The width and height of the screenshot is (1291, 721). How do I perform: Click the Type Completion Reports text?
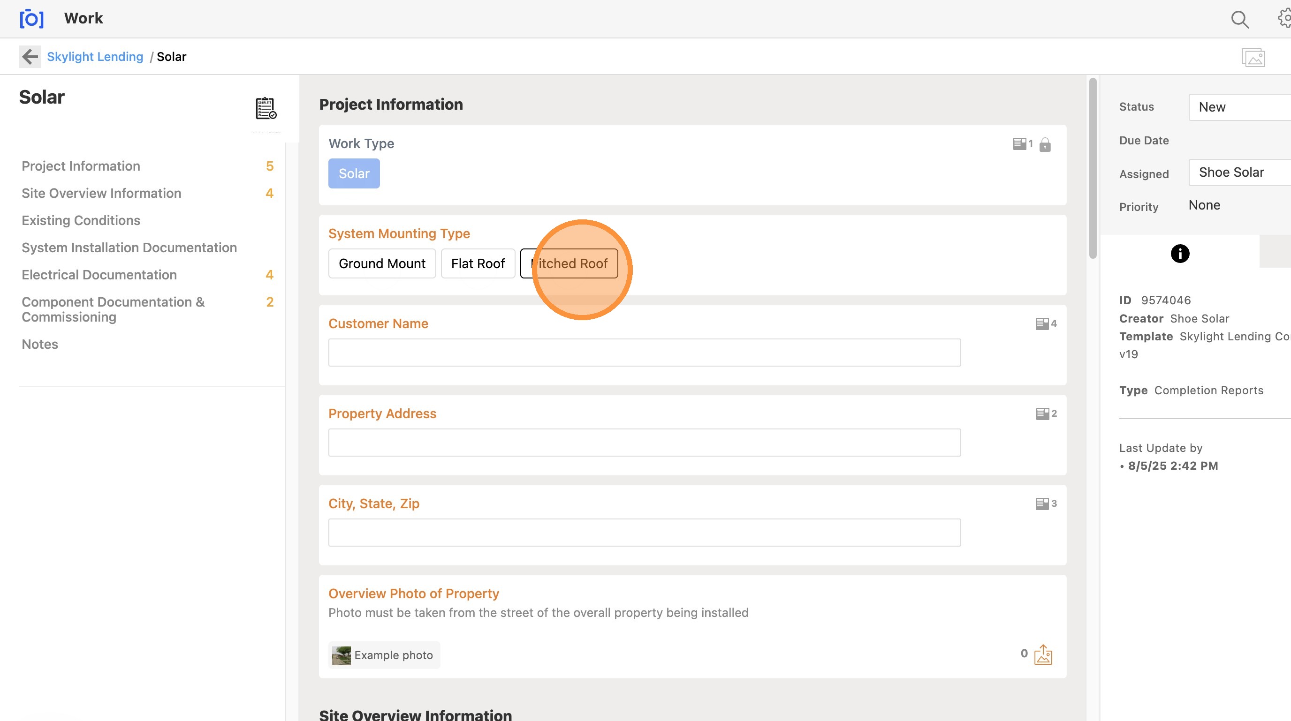click(1191, 391)
